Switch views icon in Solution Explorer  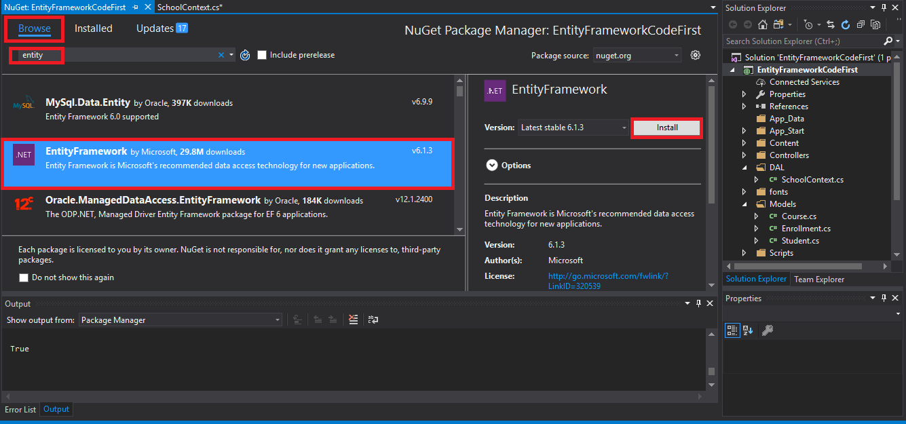[778, 24]
